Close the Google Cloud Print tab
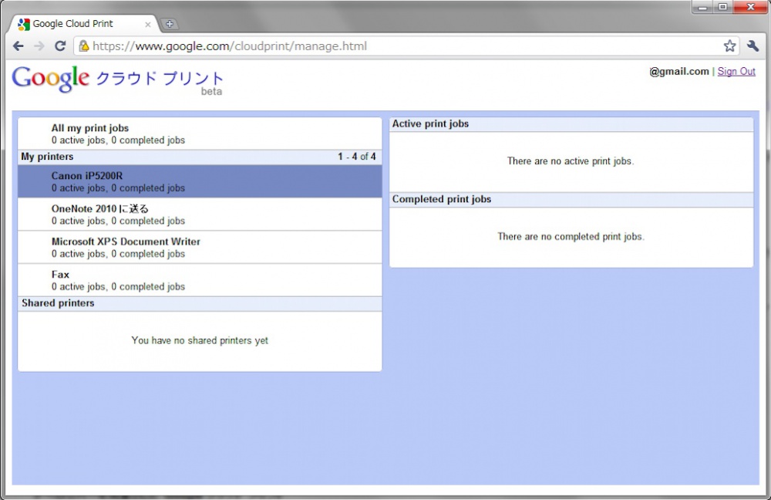This screenshot has height=500, width=771. click(x=147, y=24)
